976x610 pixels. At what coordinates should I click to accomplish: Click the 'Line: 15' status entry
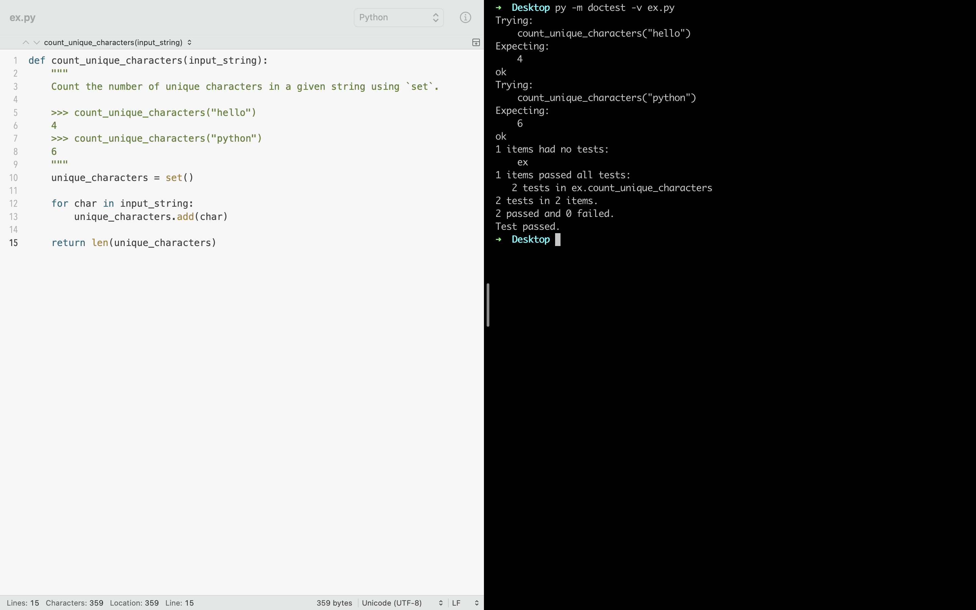point(180,603)
